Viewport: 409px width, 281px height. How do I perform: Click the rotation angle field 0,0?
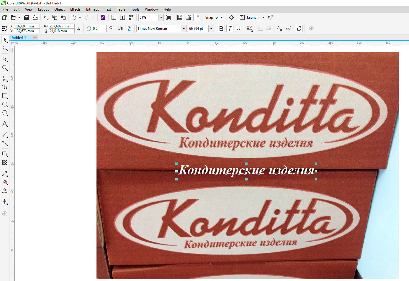click(99, 29)
